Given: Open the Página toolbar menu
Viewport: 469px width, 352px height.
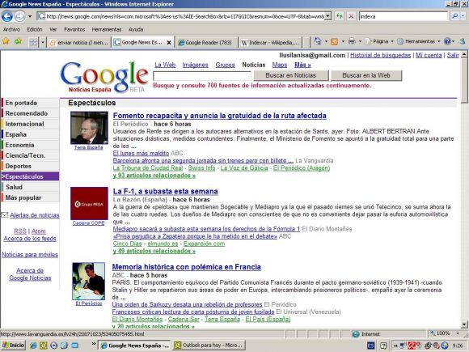Looking at the screenshot, I should tap(379, 41).
